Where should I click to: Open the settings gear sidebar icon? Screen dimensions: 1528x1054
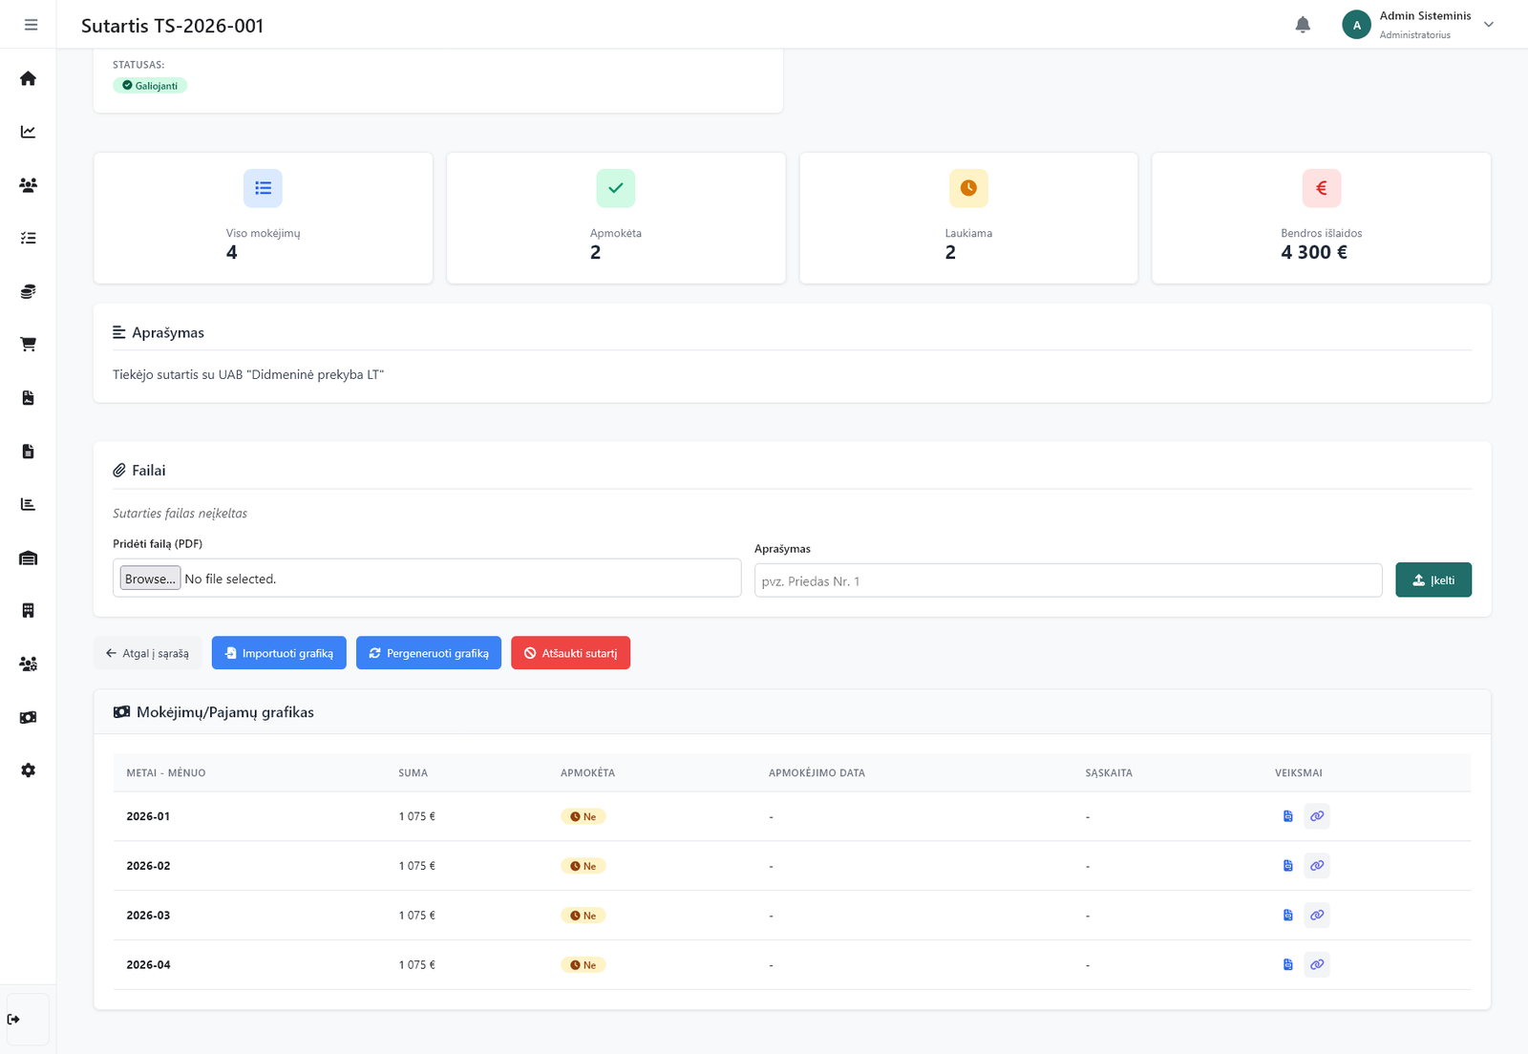tap(29, 770)
